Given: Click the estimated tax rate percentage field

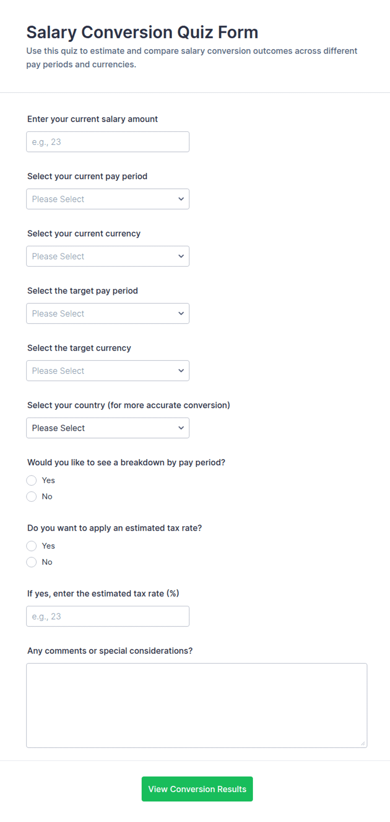Looking at the screenshot, I should click(108, 616).
